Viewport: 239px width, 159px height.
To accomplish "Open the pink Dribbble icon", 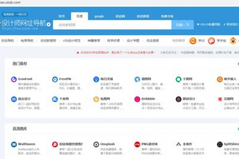I will [x=137, y=99].
